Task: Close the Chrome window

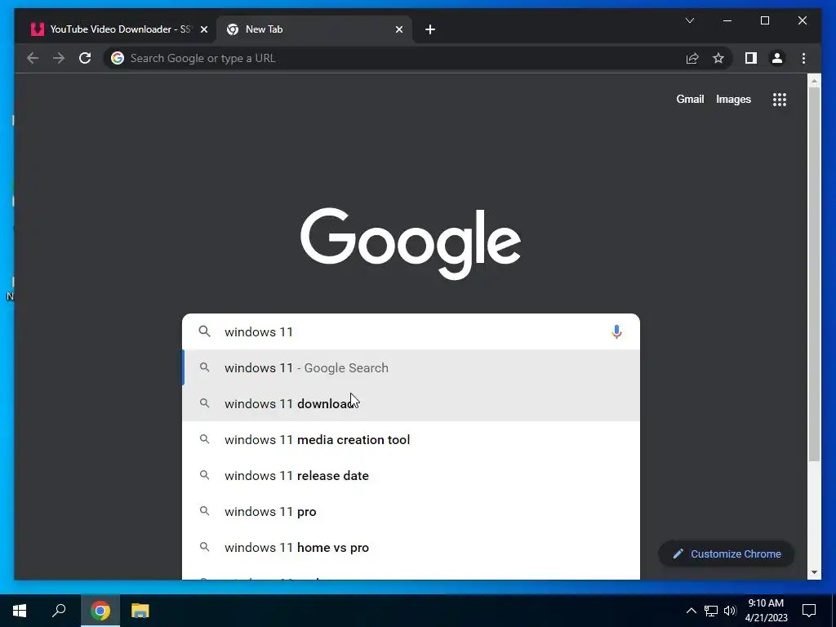Action: [802, 20]
